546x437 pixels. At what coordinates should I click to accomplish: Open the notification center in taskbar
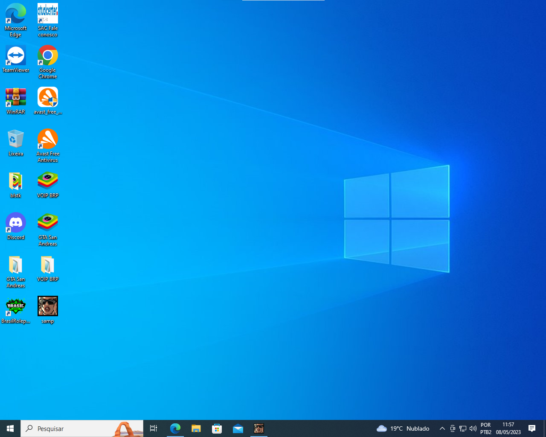coord(532,428)
